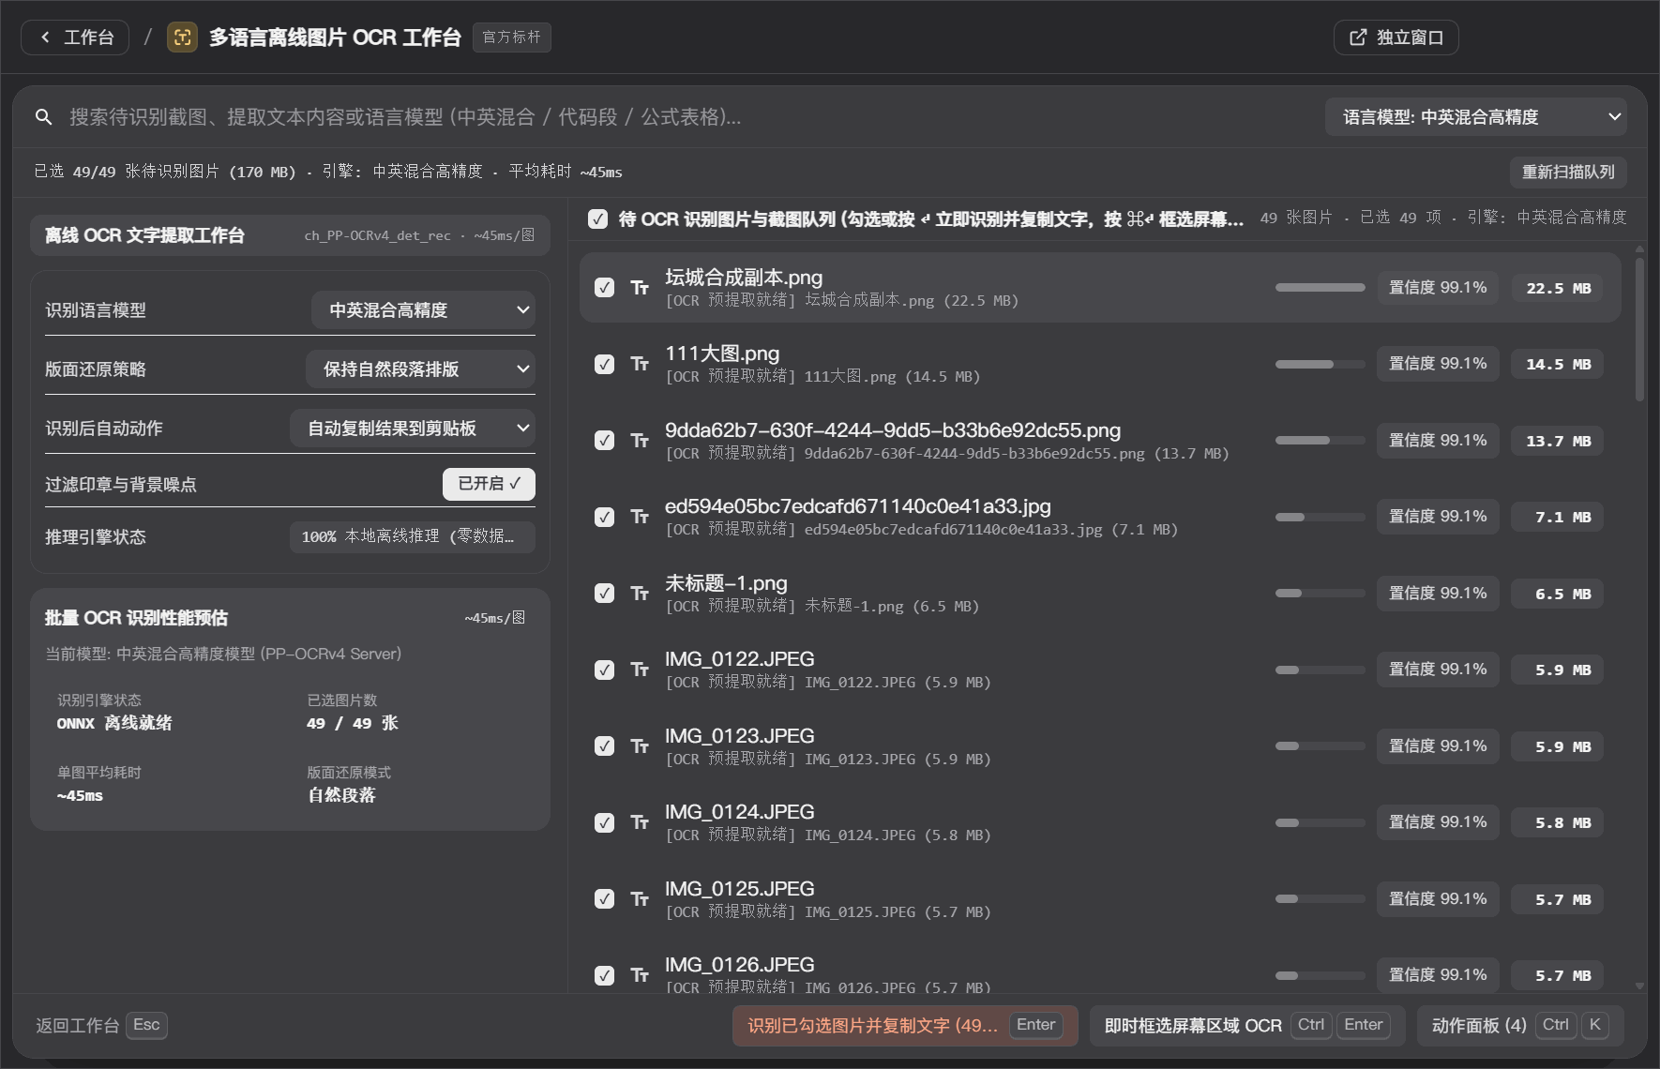Click the text-type icon for IMG_0124.JPEG
Viewport: 1660px width, 1069px height.
pos(640,822)
